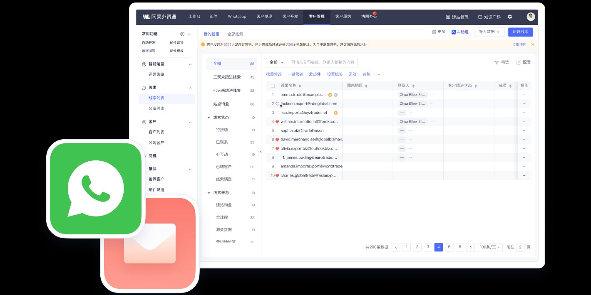Open 知识广场 knowledge square

489,17
